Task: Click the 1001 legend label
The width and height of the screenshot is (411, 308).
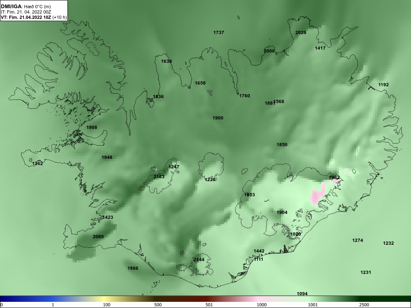Action: click(313, 305)
